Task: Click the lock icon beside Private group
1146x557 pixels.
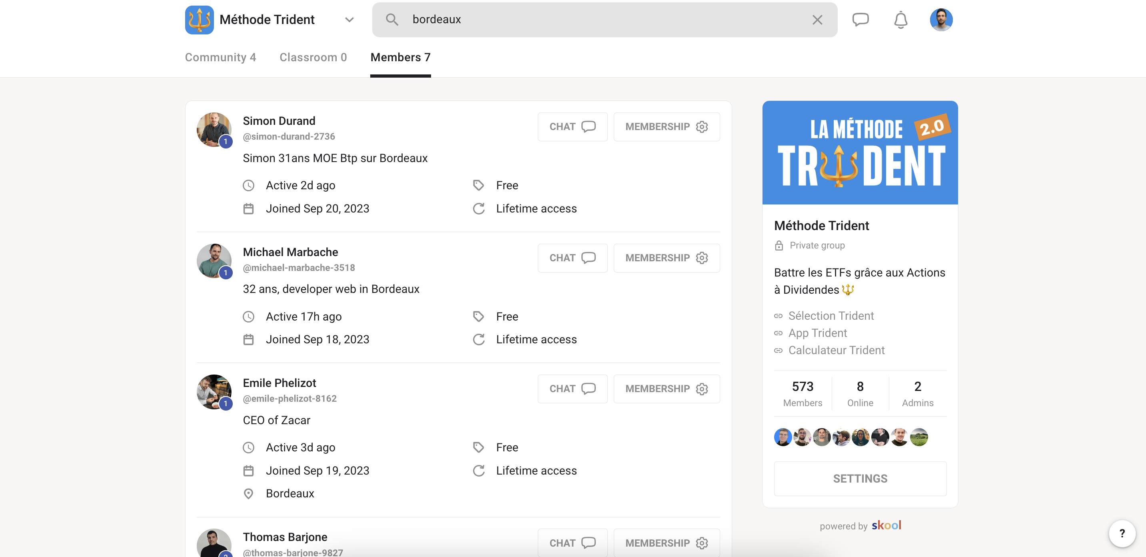Action: pyautogui.click(x=779, y=245)
